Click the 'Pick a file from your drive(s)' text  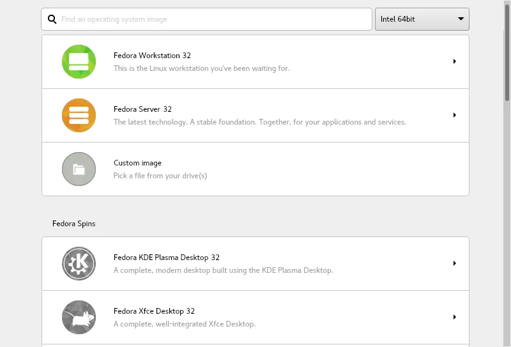(160, 176)
